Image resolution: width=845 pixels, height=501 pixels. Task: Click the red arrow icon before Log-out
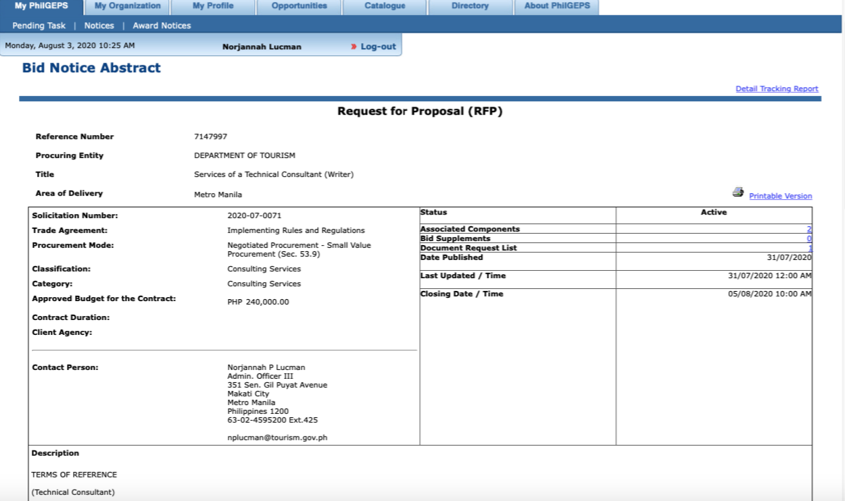pyautogui.click(x=354, y=47)
